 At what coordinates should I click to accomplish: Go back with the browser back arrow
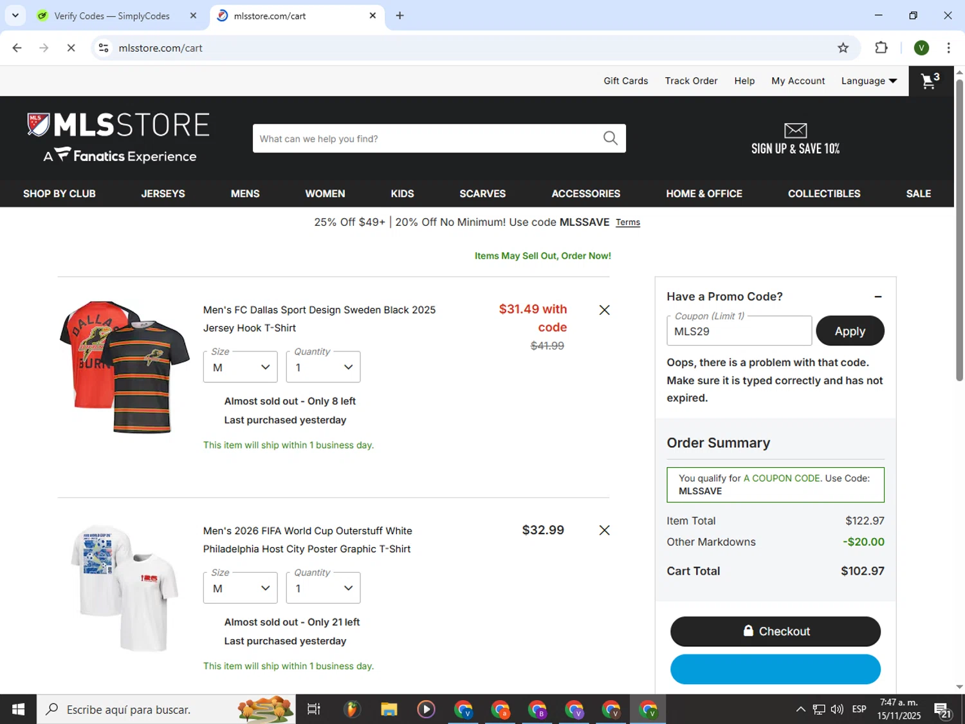[x=17, y=48]
